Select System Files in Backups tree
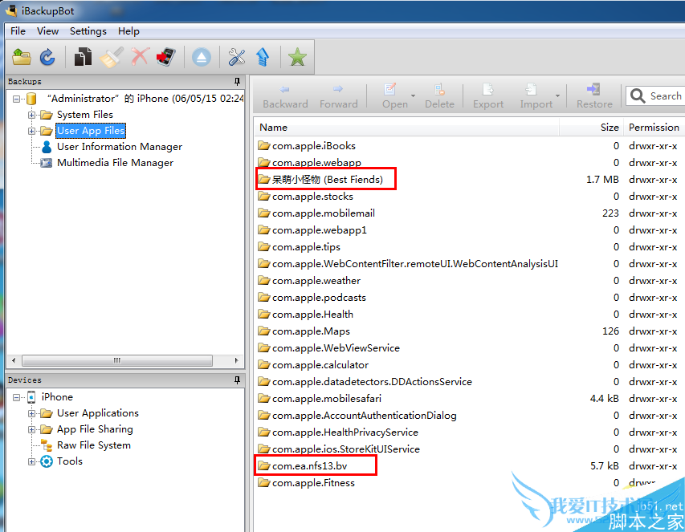 click(85, 115)
